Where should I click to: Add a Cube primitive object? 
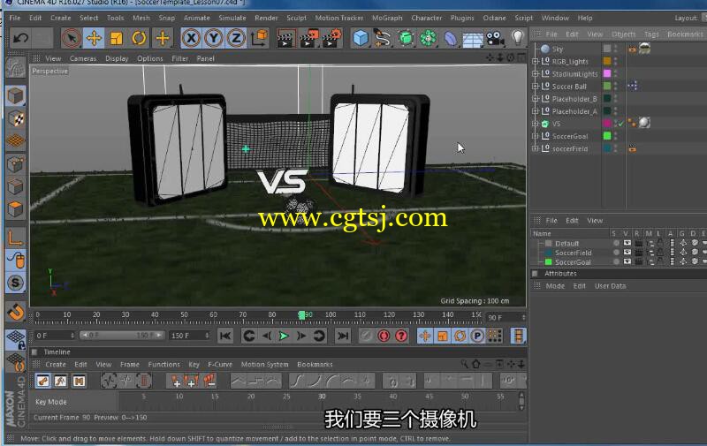pos(361,38)
